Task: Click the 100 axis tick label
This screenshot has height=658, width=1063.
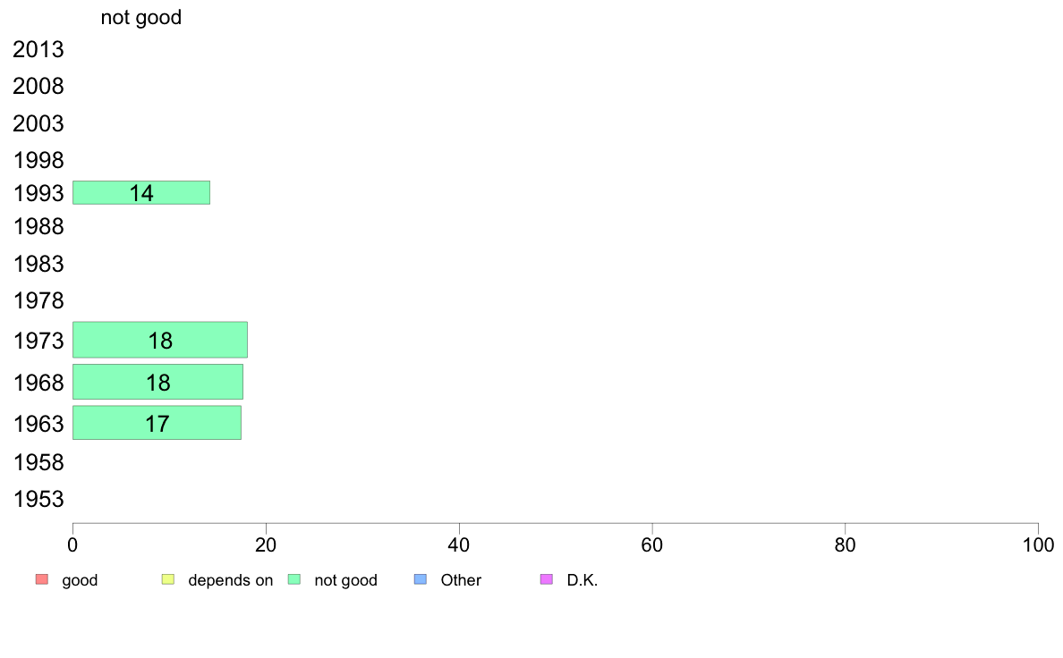Action: coord(1038,544)
